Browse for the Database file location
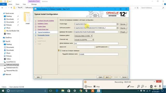 coord(123,32)
